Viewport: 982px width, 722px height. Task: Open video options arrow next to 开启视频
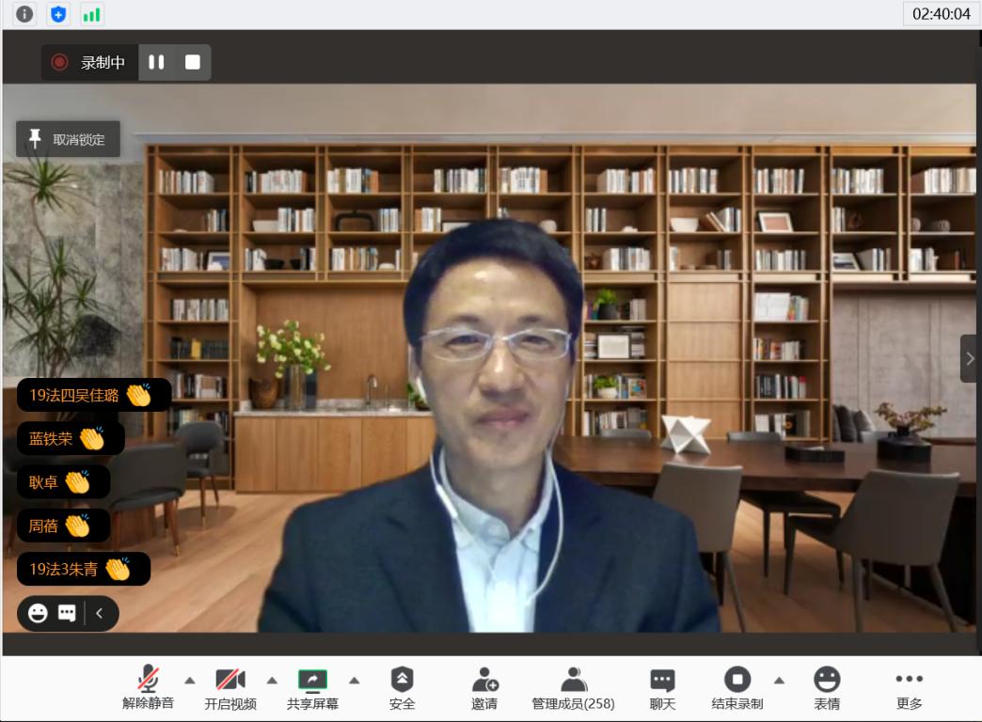[272, 680]
